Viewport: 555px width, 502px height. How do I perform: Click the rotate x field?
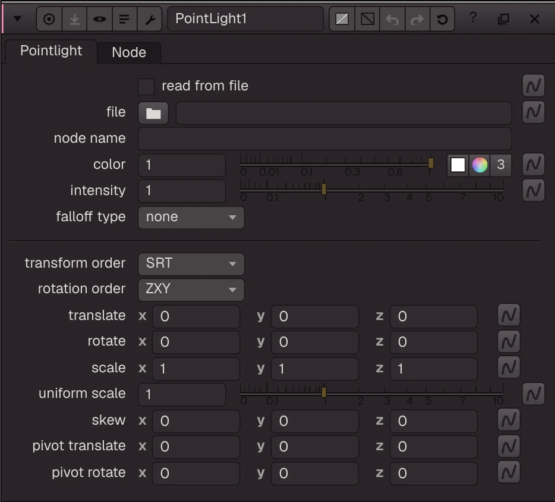196,342
